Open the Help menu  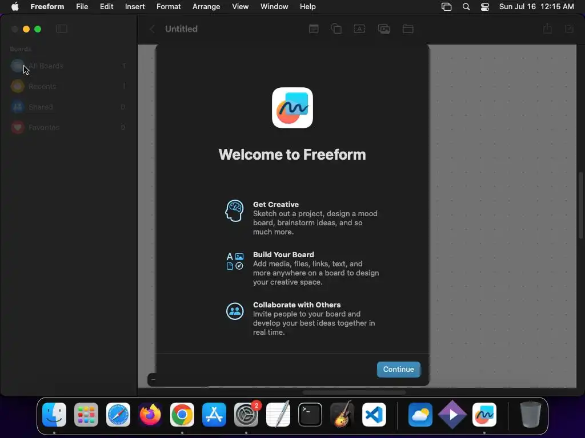point(307,6)
